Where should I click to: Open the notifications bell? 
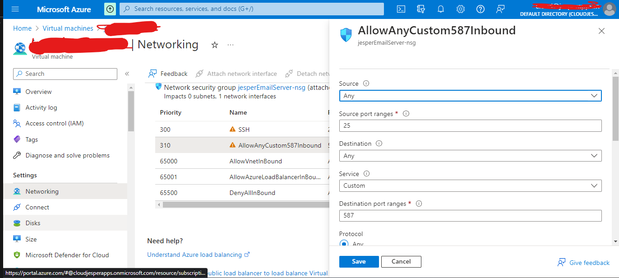point(441,9)
